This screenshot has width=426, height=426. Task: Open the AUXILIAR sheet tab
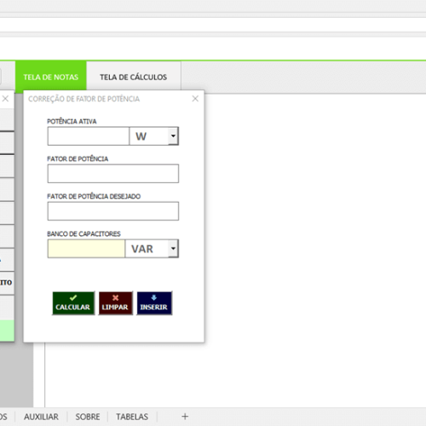point(41,417)
